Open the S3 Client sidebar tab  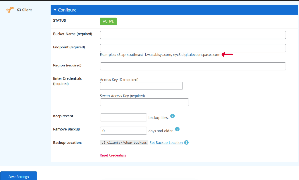24,10
